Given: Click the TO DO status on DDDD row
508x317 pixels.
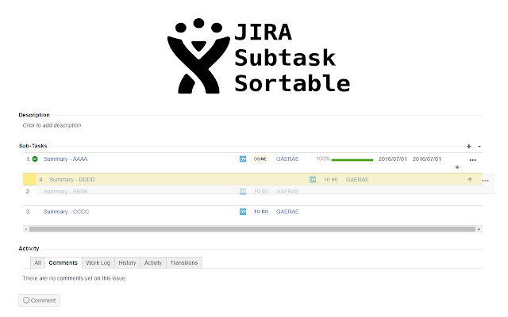Looking at the screenshot, I should pos(331,180).
